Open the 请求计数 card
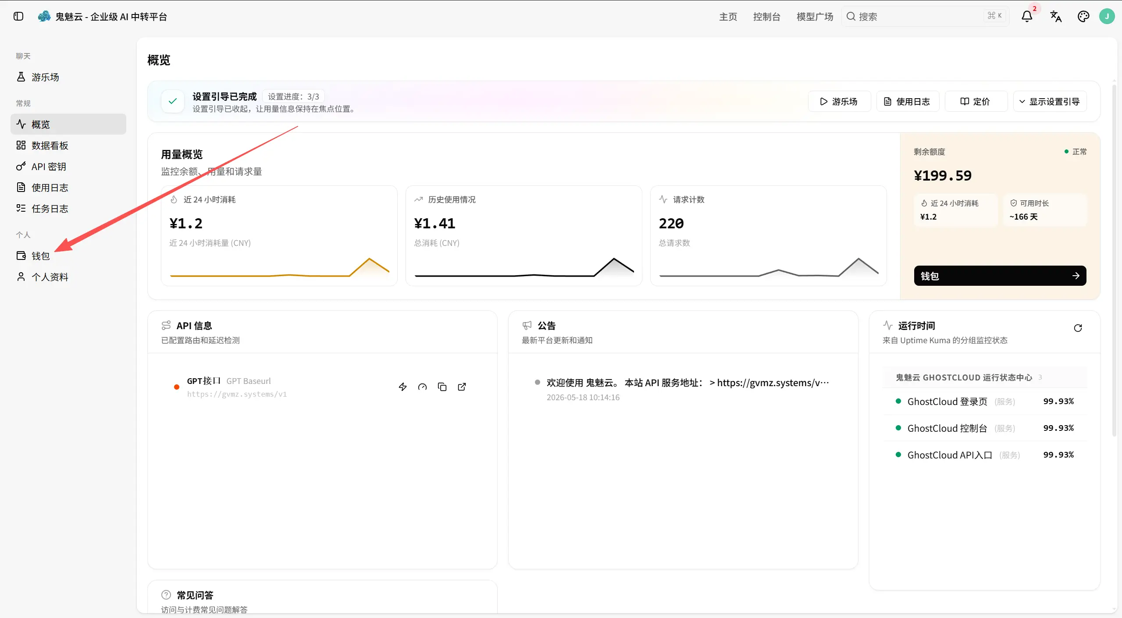1122x618 pixels. coord(769,236)
